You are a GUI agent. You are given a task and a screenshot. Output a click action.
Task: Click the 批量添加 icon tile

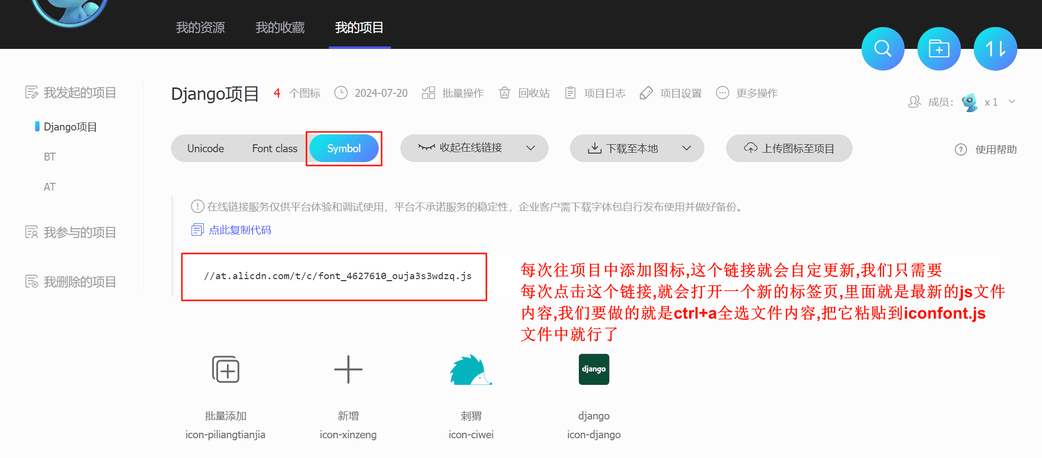[x=226, y=370]
